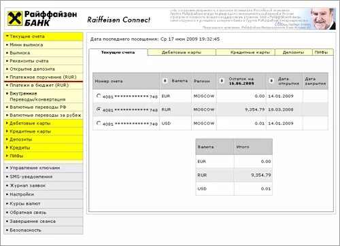Click the EUR row in Итого table

234,162
